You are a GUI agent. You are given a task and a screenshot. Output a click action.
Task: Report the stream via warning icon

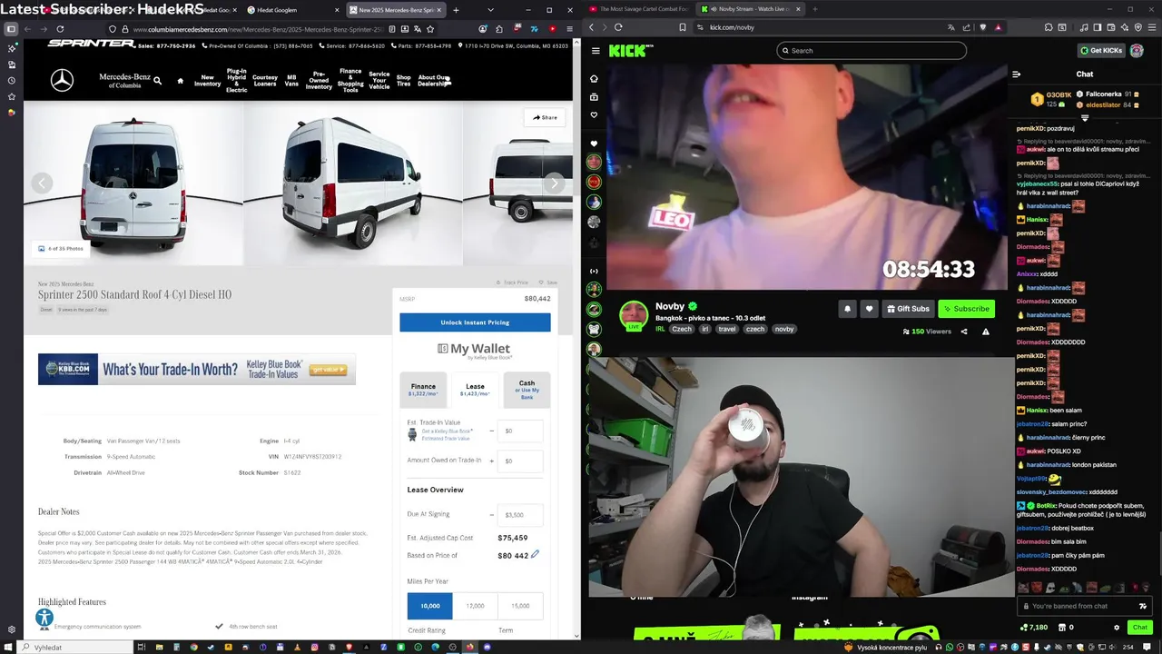[985, 332]
